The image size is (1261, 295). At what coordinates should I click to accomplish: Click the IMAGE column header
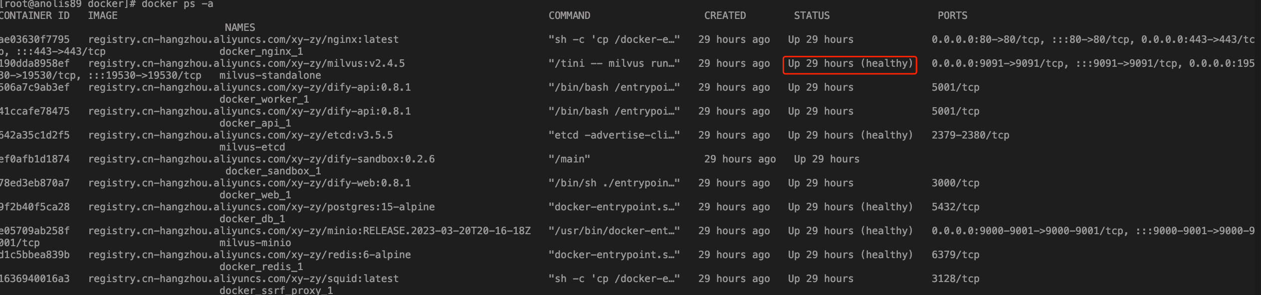click(x=103, y=16)
